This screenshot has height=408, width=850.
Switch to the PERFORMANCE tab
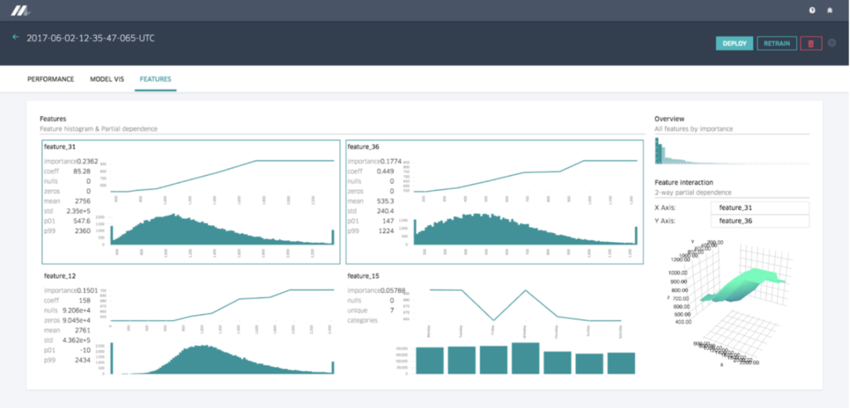(x=51, y=79)
